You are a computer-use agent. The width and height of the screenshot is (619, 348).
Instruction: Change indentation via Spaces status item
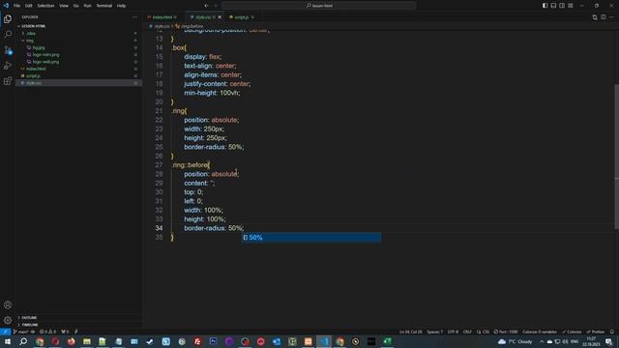tap(434, 332)
